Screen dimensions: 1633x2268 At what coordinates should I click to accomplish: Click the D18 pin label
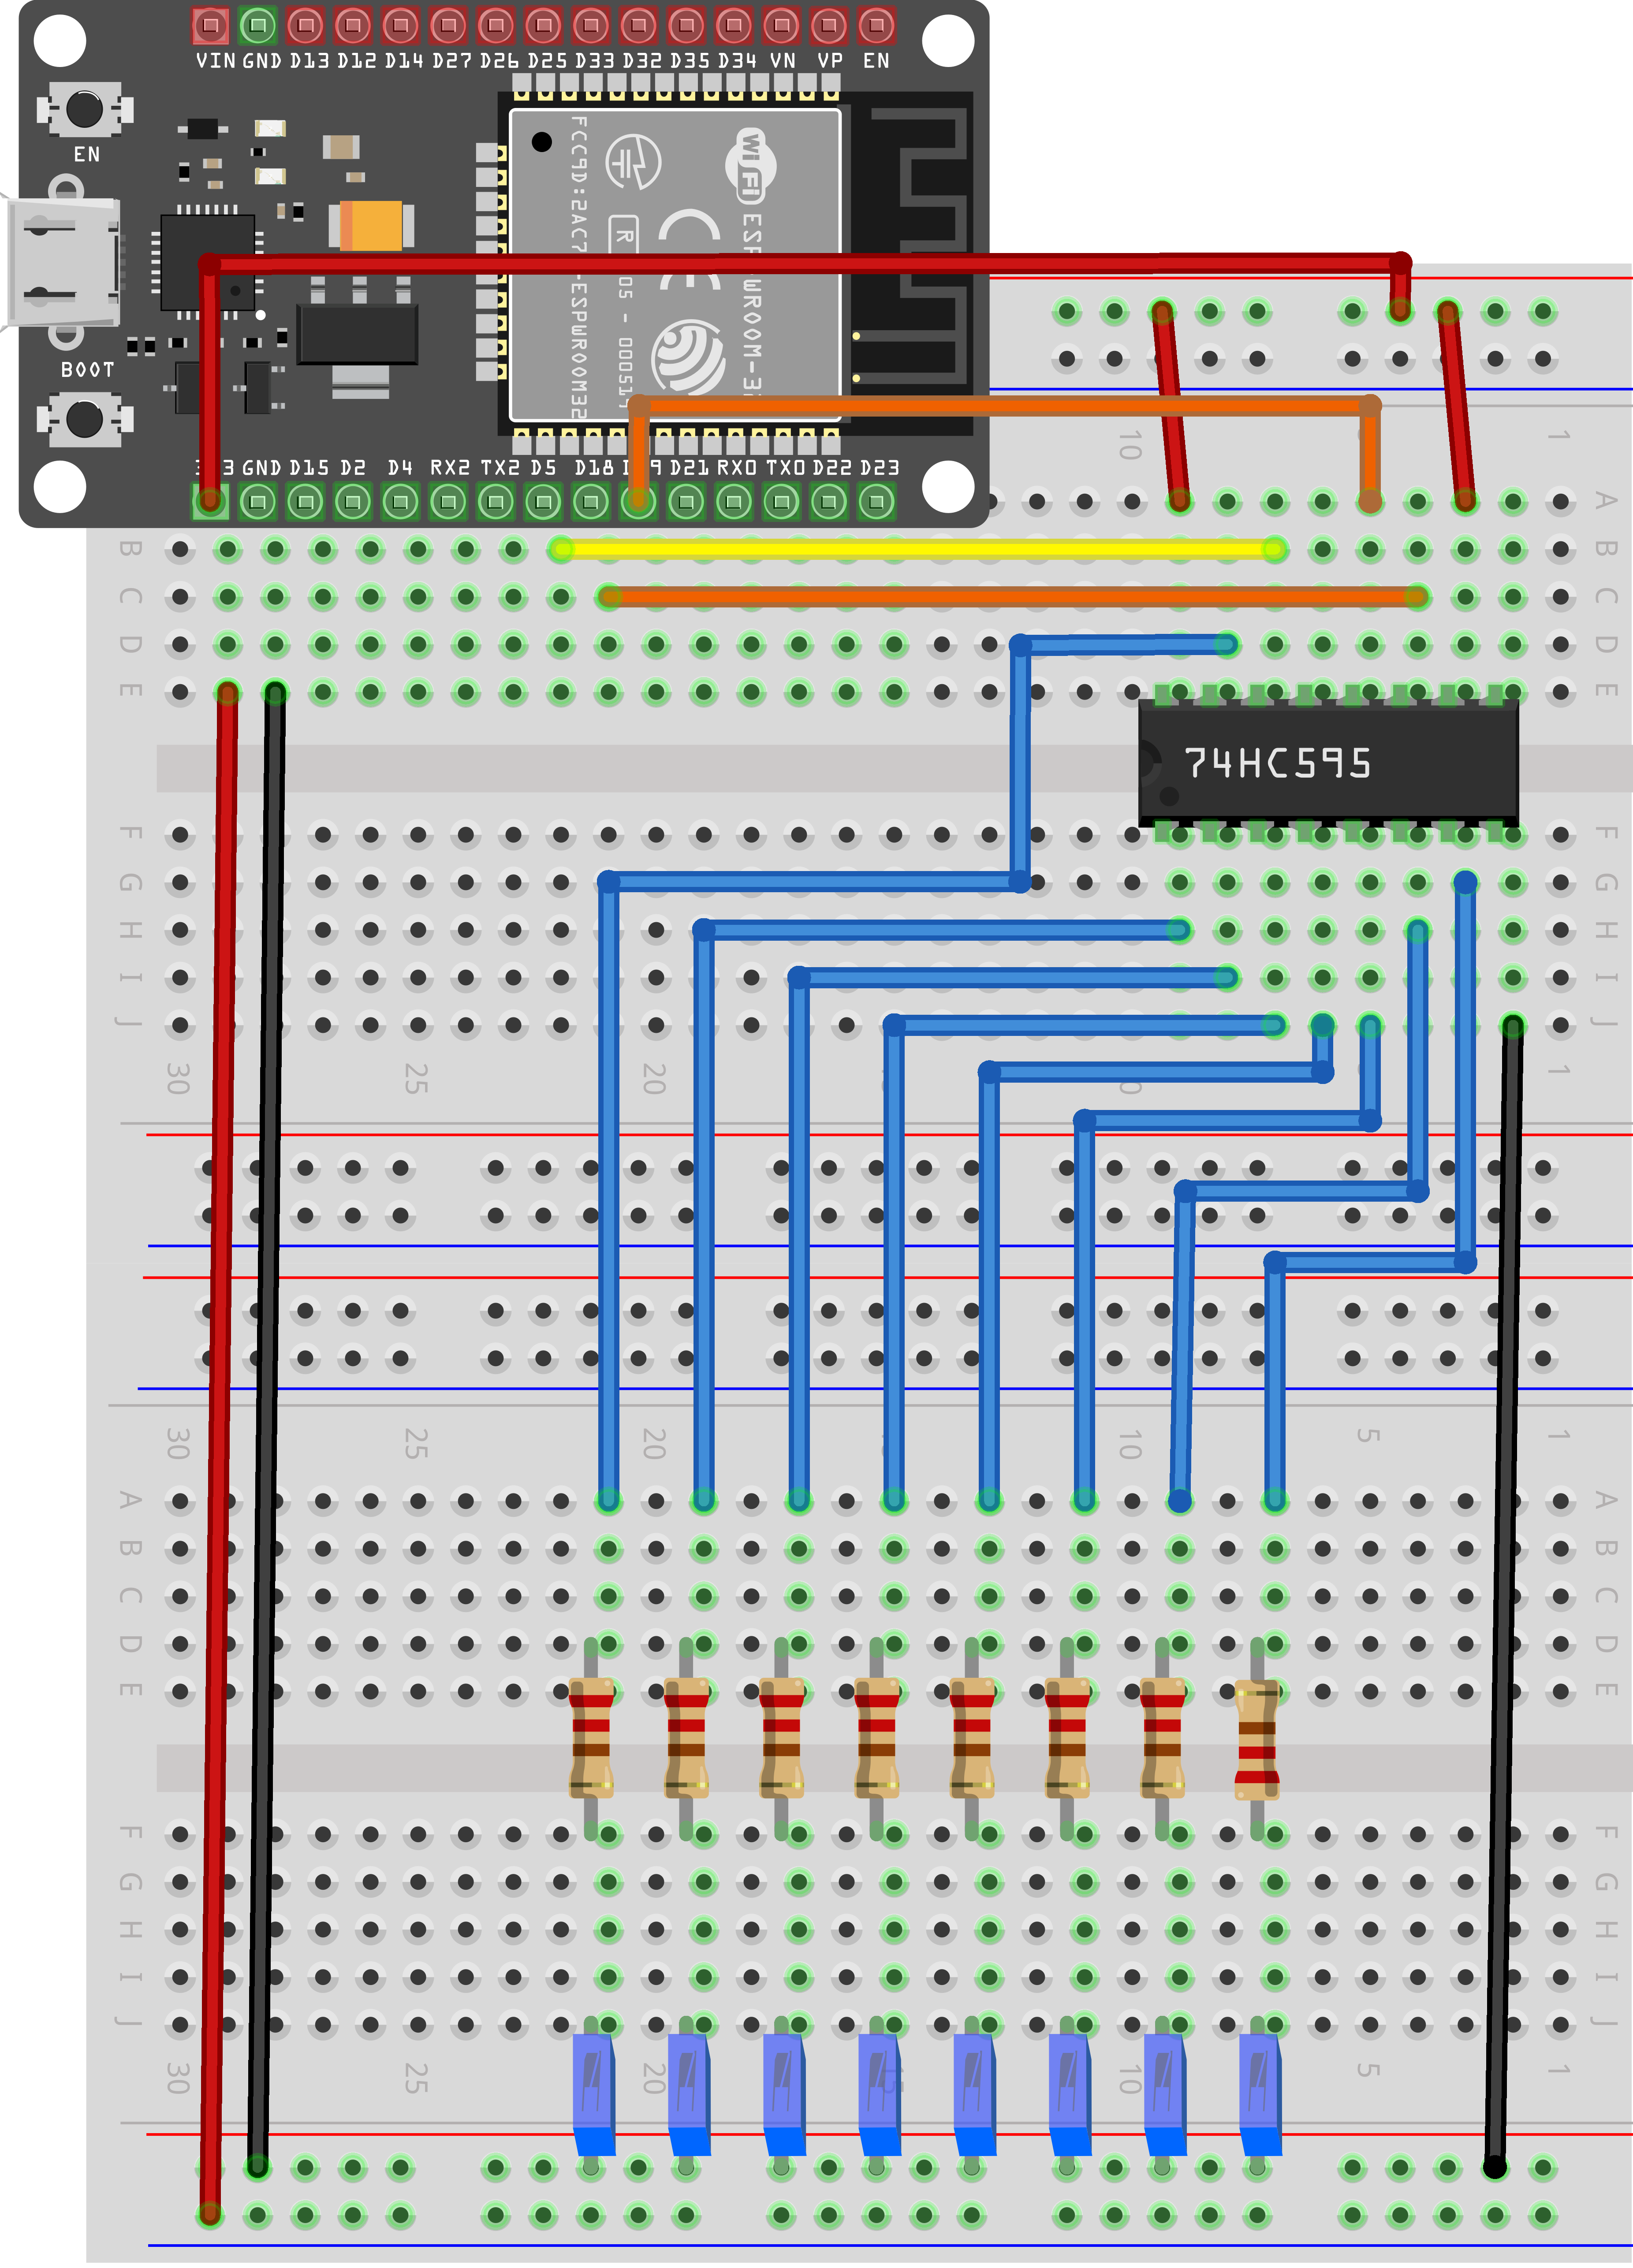pos(594,466)
